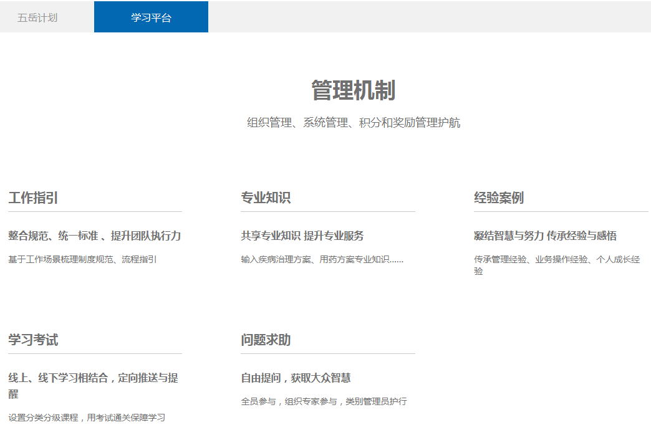This screenshot has height=435, width=651.
Task: Click text 全员参与，组织专家参与，类别管理员护行
Action: pos(324,401)
